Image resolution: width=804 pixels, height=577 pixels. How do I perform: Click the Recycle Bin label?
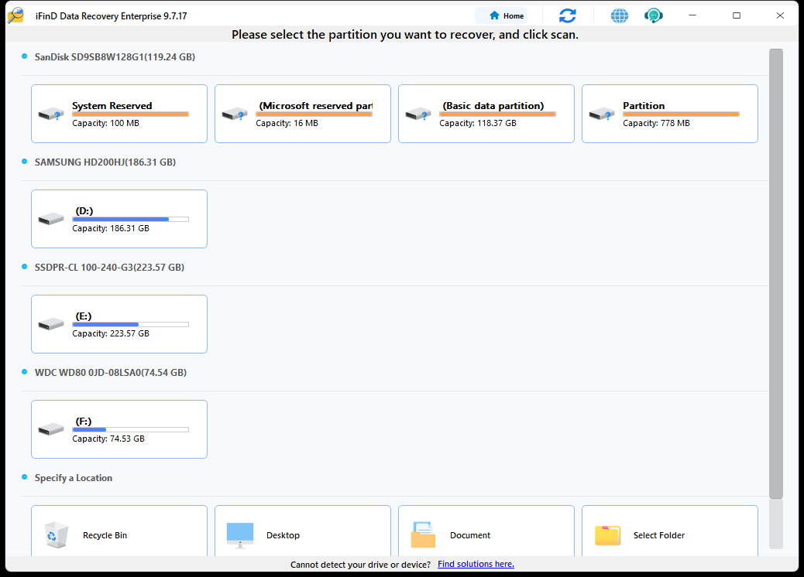(105, 535)
